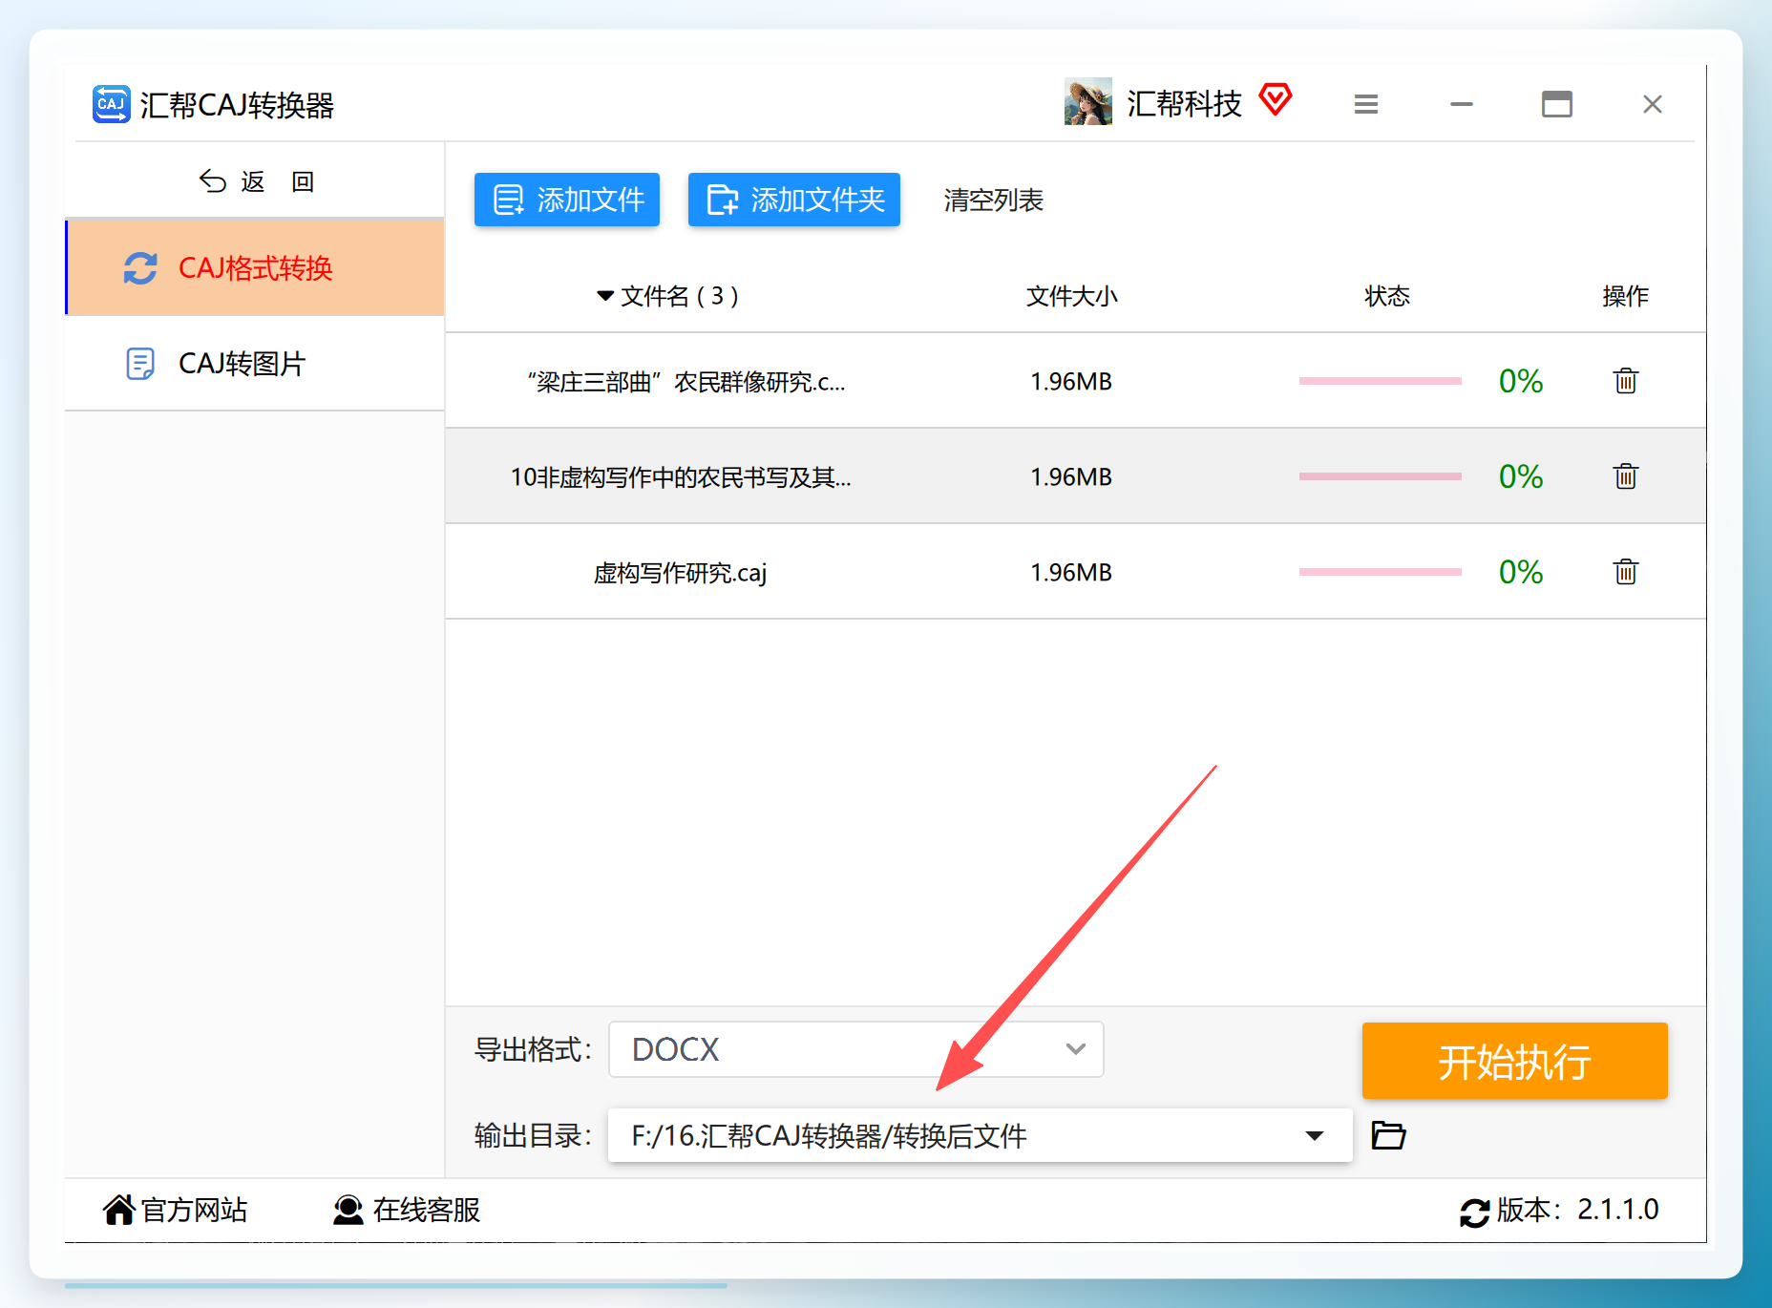This screenshot has height=1308, width=1772.
Task: Click the refresh icon beside 版本
Action: click(1474, 1213)
